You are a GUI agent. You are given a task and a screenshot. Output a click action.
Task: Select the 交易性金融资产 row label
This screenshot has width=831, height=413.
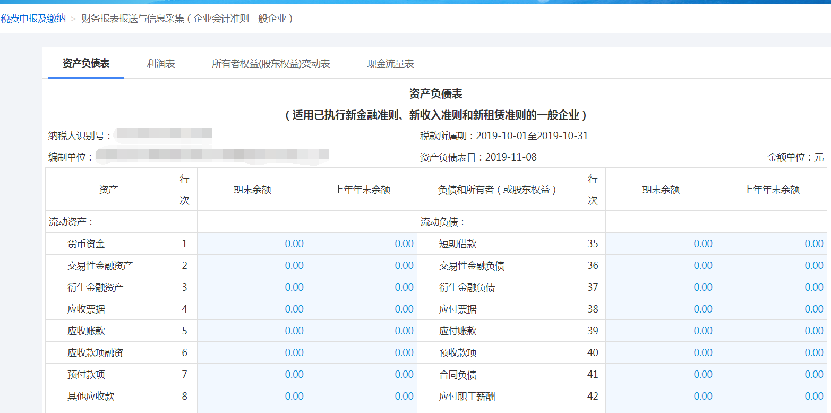coord(100,266)
